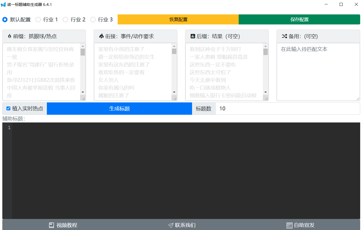Screen dimensions: 362x230
Task: Choose the 行业 2 radio option
Action: click(65, 20)
